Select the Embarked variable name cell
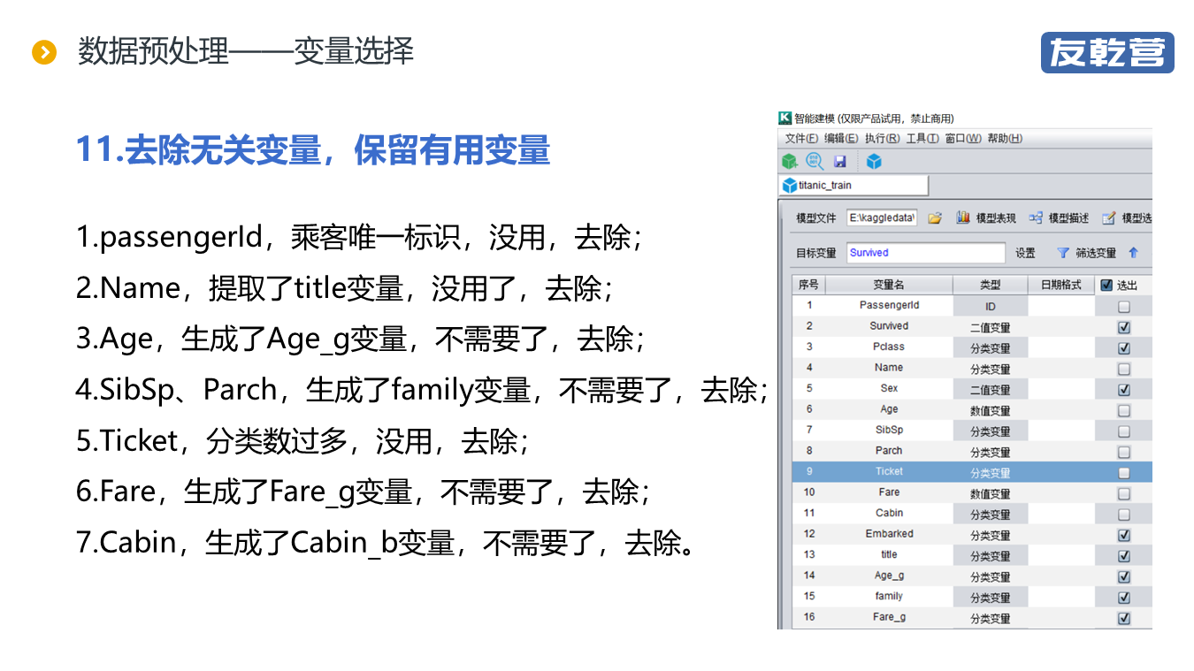1194x671 pixels. point(889,534)
